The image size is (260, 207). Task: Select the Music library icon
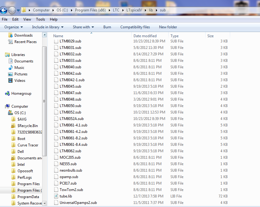(x=10, y=67)
